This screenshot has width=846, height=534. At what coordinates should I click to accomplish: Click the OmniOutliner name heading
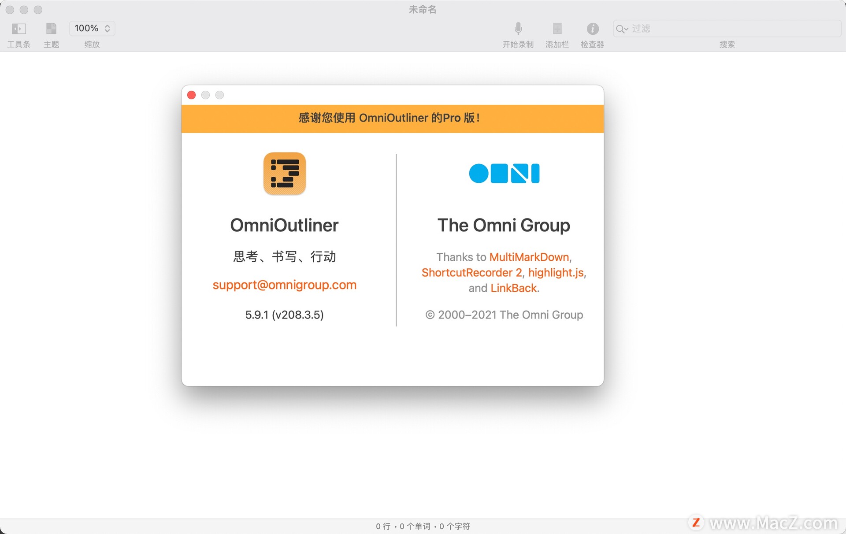[284, 225]
